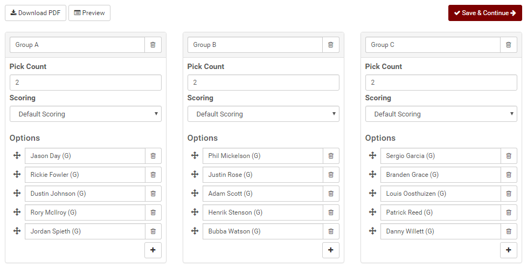Click Save & Continue
The height and width of the screenshot is (268, 527).
pos(485,13)
